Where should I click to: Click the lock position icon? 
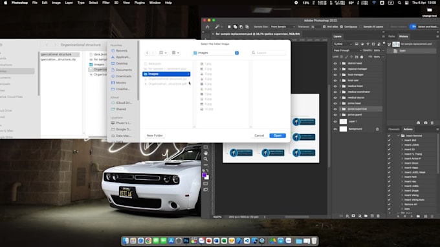click(351, 57)
